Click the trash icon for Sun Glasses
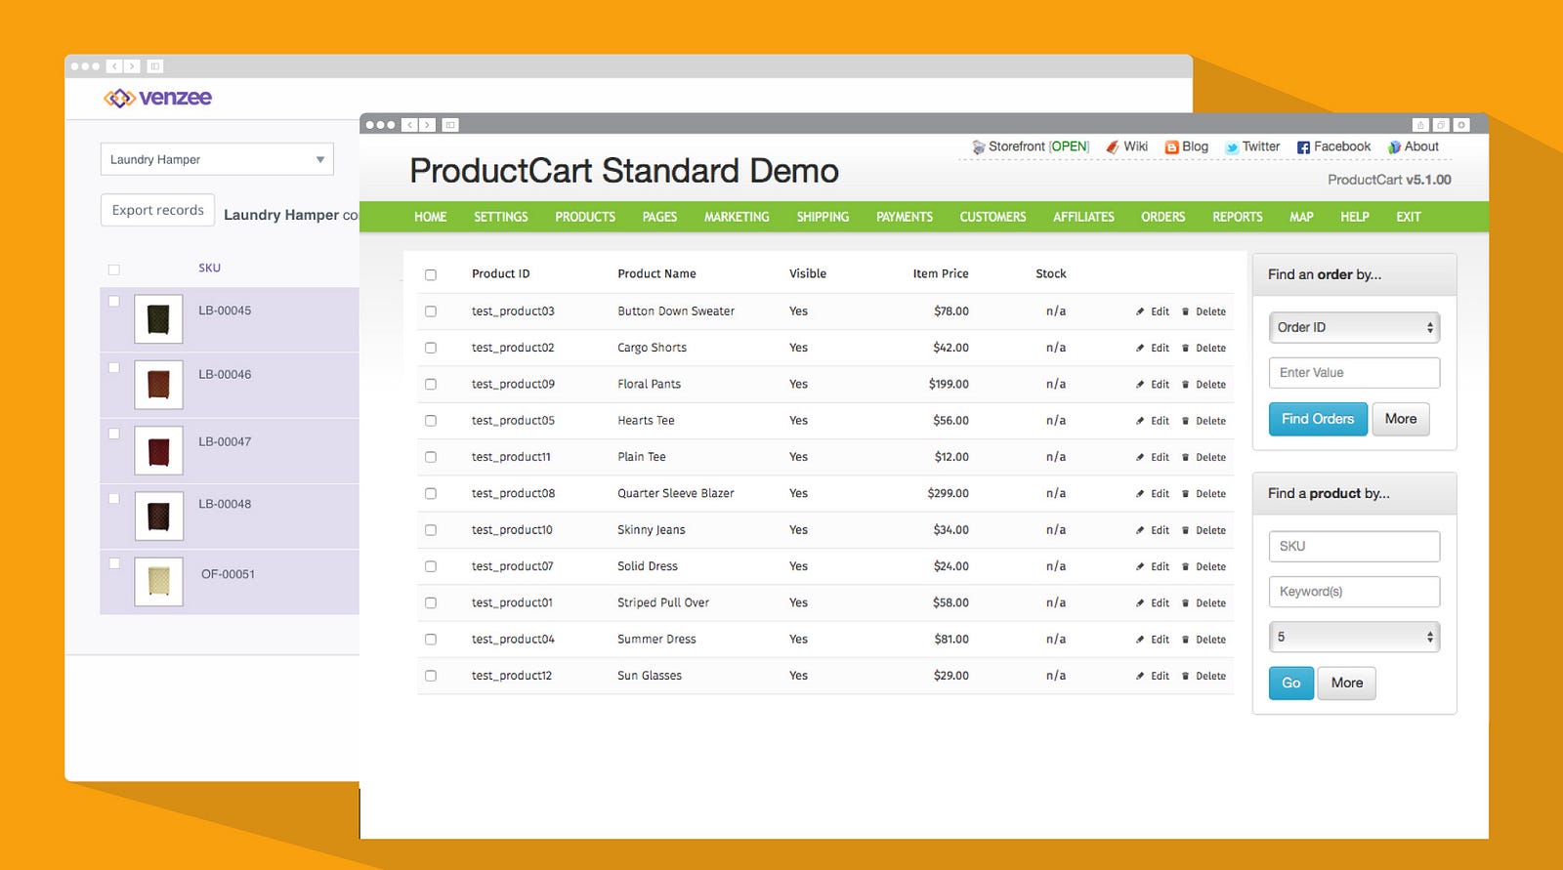 [1185, 676]
